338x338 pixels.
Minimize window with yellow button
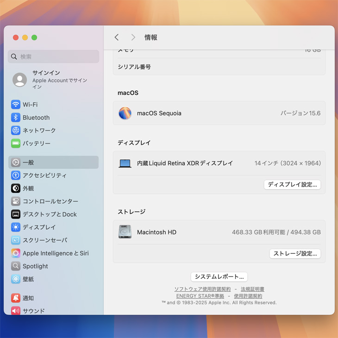point(25,38)
